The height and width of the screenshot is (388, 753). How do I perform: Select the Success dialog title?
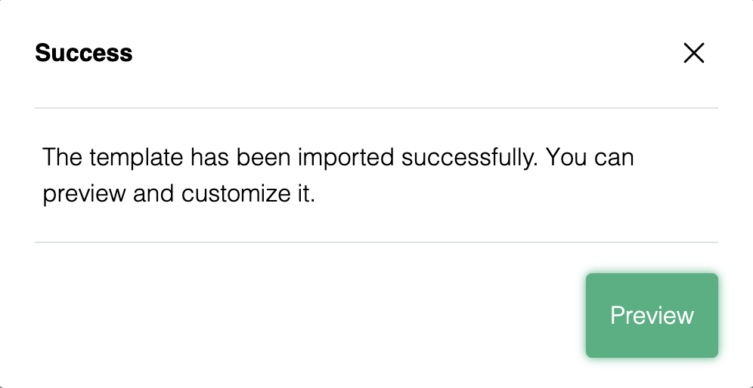[x=84, y=53]
